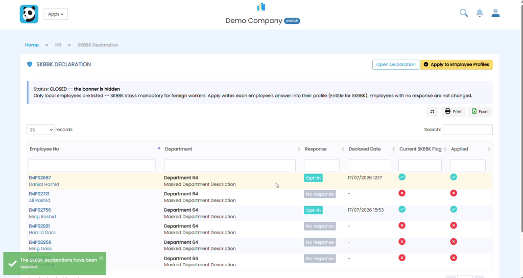Click red Applied cross for EMP02956
523x278 pixels.
(x=454, y=242)
